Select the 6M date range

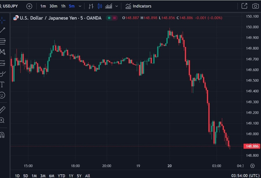click(x=52, y=176)
